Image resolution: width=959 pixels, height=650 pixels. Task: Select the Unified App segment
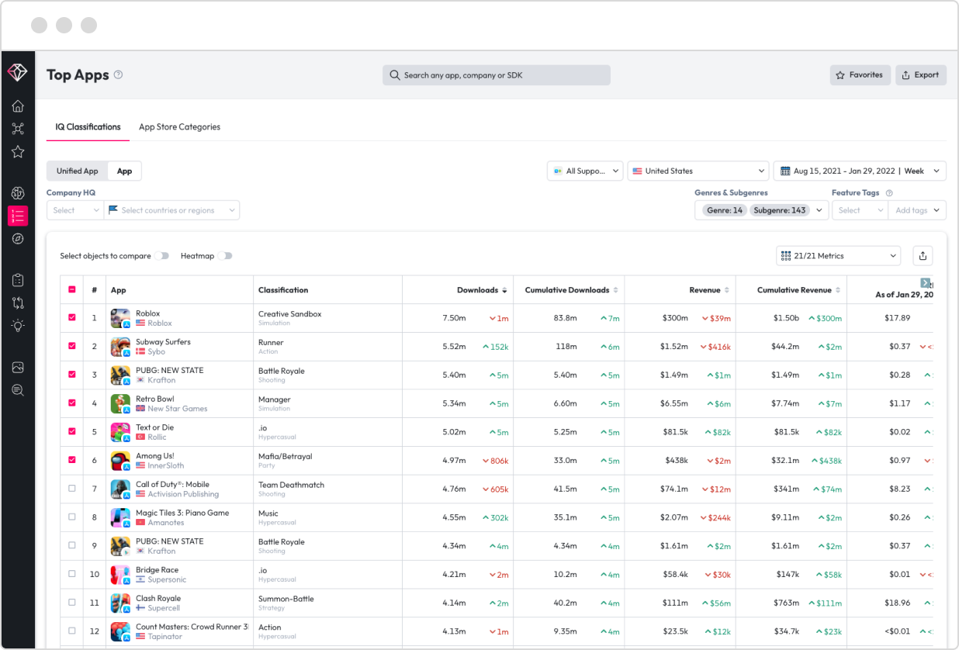pos(78,171)
